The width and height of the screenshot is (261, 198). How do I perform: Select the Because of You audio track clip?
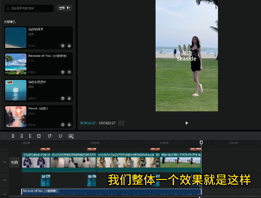(x=111, y=192)
